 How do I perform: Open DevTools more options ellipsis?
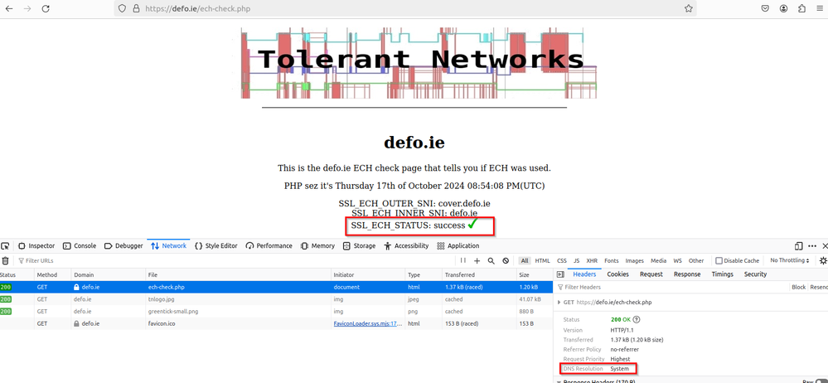(812, 246)
